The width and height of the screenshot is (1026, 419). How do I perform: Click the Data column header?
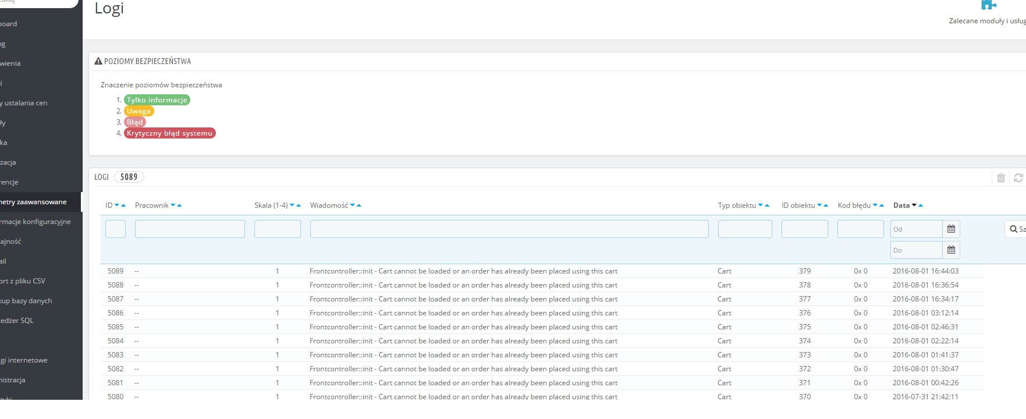901,205
